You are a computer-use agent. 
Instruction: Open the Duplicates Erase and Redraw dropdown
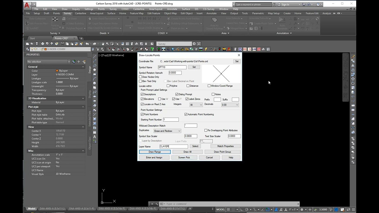click(167, 131)
